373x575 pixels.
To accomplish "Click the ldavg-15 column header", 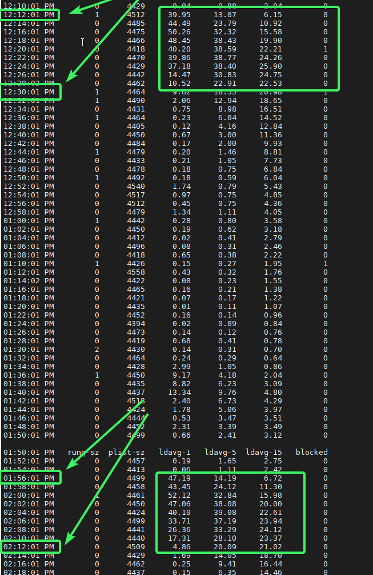I will (263, 452).
